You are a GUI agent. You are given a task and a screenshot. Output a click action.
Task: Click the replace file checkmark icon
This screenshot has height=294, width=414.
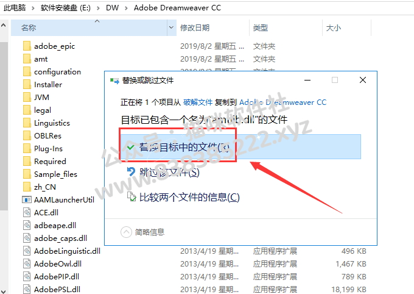(x=131, y=147)
